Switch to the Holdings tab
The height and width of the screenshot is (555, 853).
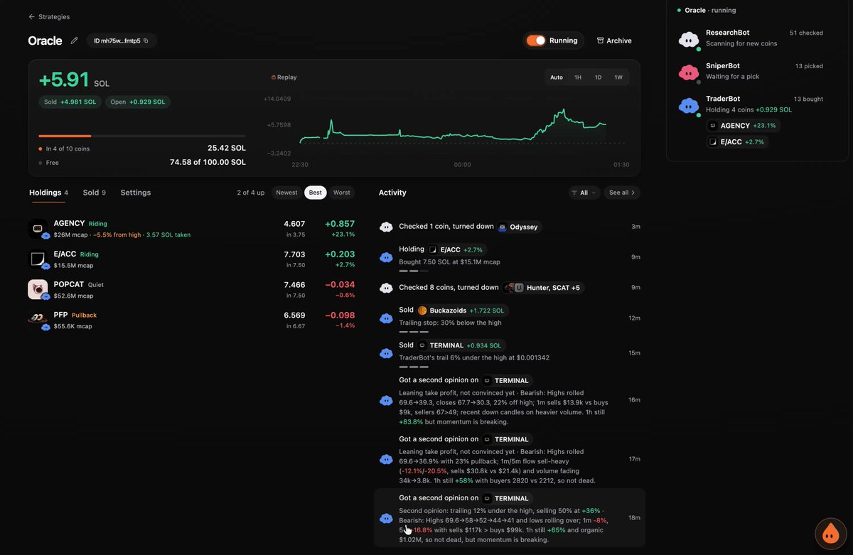48,193
